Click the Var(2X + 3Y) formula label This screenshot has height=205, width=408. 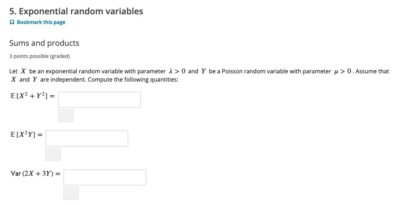36,174
